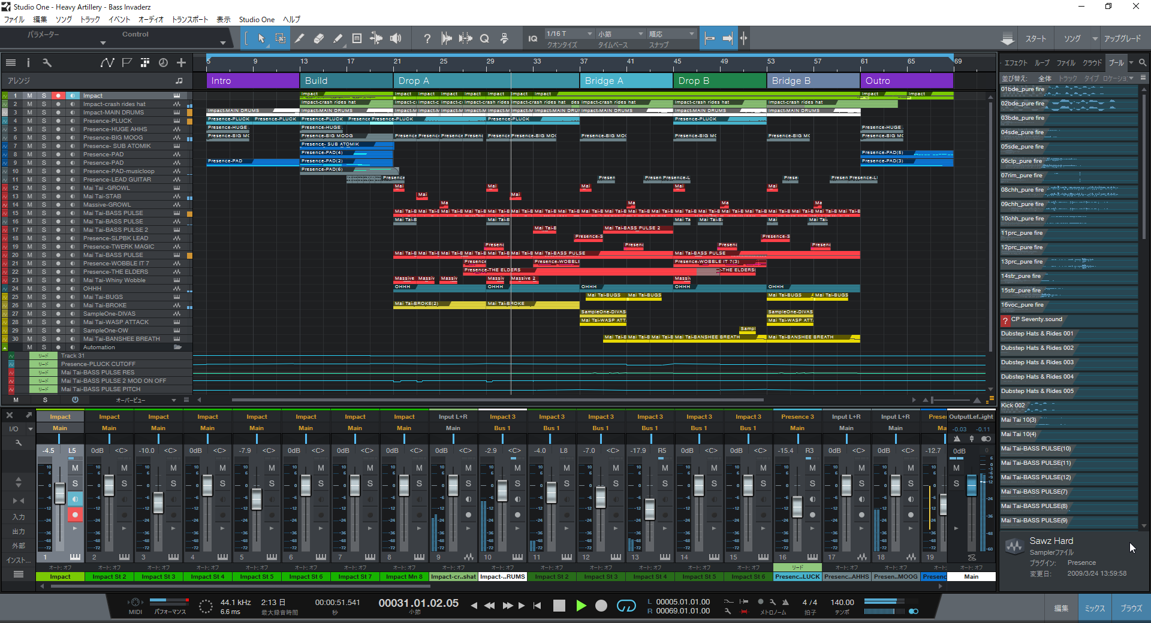Open the Studio One menu
Screen dimensions: 1151x623
click(x=257, y=19)
